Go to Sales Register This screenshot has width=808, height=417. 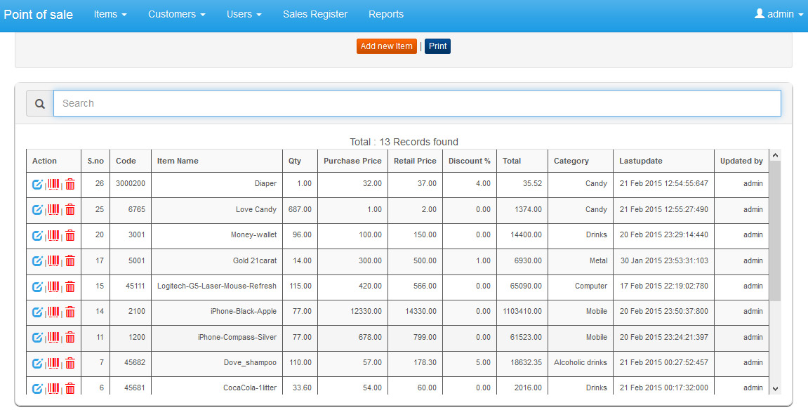315,15
